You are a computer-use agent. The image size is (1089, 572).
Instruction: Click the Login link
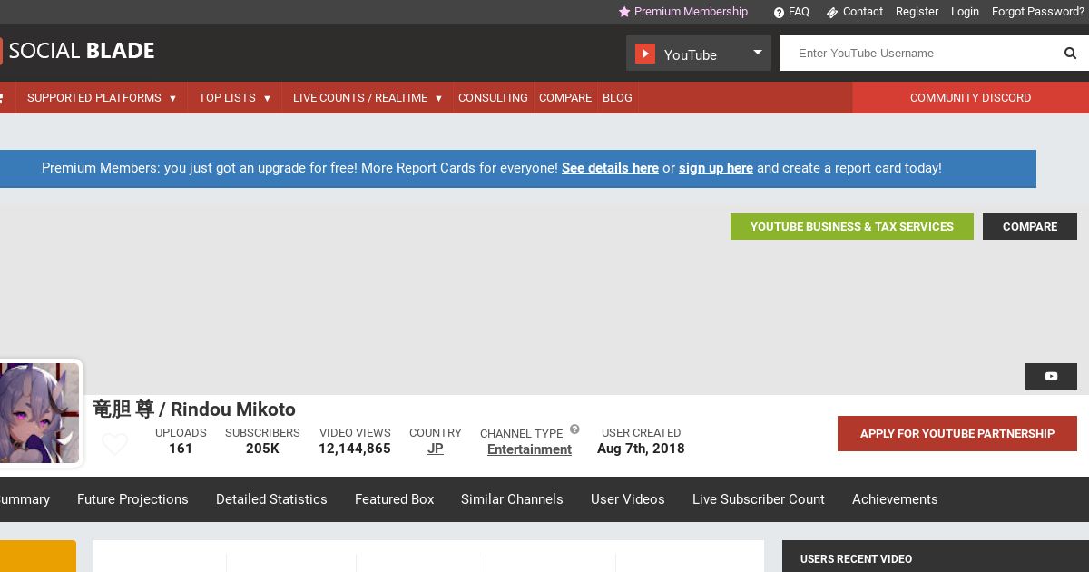[x=965, y=12]
